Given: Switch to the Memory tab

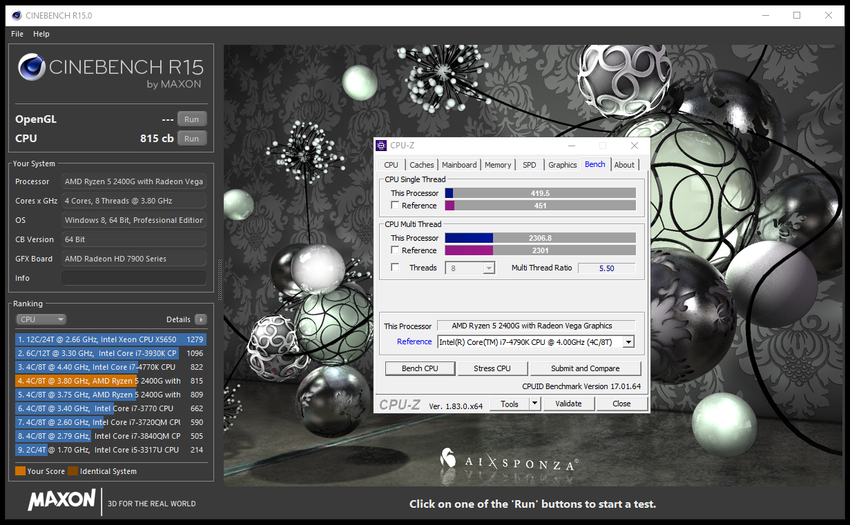Looking at the screenshot, I should [498, 165].
